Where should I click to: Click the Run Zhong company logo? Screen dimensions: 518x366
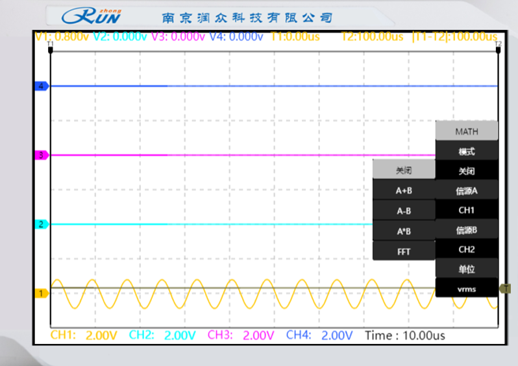click(92, 16)
